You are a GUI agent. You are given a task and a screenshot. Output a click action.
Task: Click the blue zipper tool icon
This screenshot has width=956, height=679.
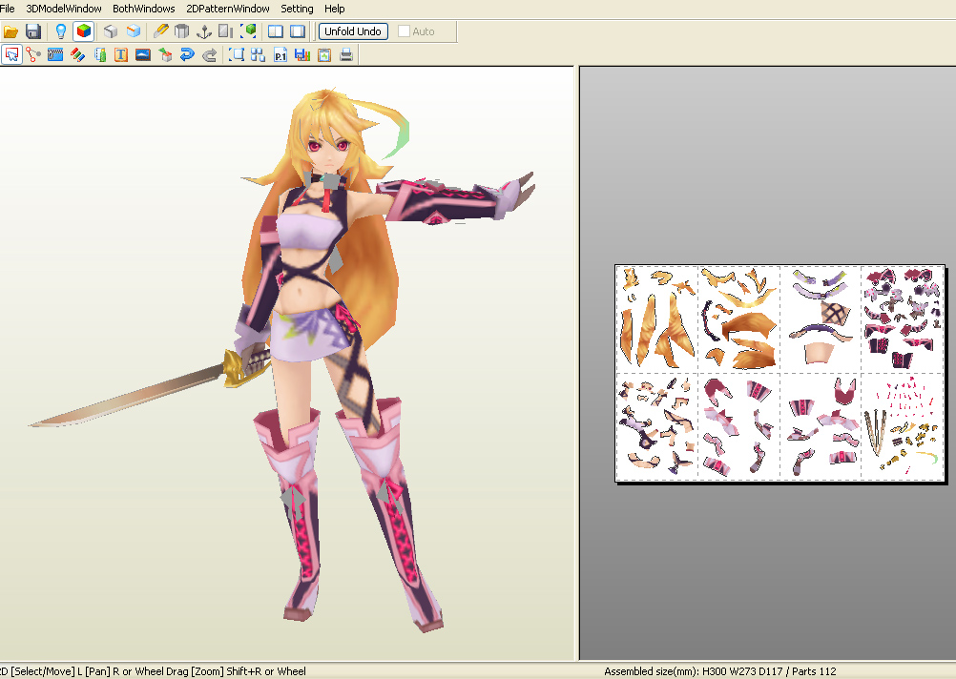(55, 55)
